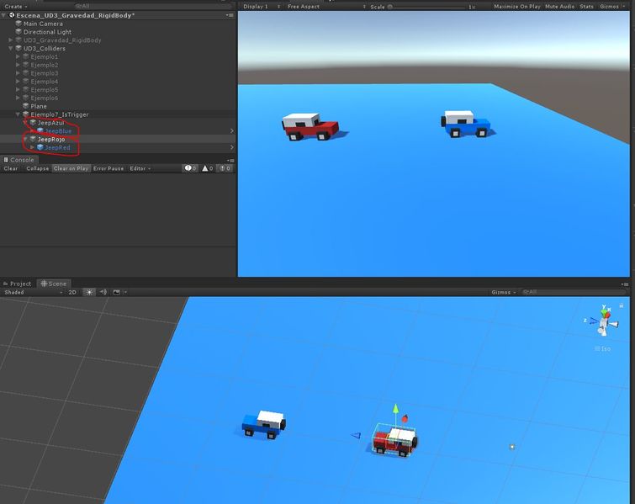Open the Console panel options menu
This screenshot has width=635, height=504.
pyautogui.click(x=230, y=160)
